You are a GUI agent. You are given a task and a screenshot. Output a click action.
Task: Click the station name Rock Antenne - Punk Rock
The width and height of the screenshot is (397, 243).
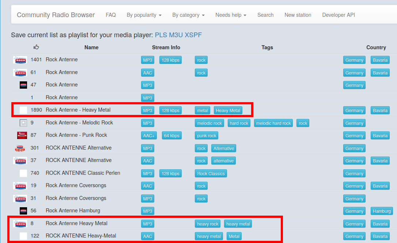[76, 135]
